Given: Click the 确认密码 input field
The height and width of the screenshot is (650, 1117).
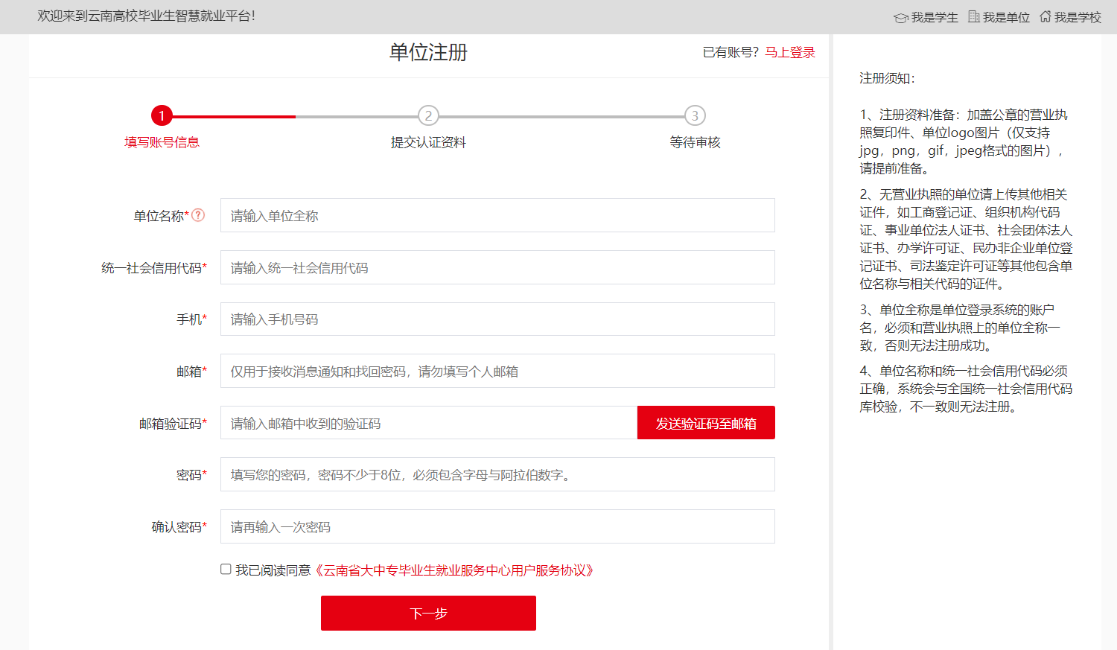Looking at the screenshot, I should tap(497, 526).
